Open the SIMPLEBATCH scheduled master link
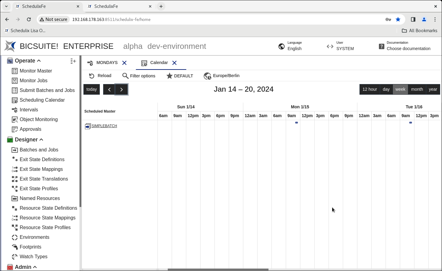Viewport: 442px width, 271px height. click(104, 126)
